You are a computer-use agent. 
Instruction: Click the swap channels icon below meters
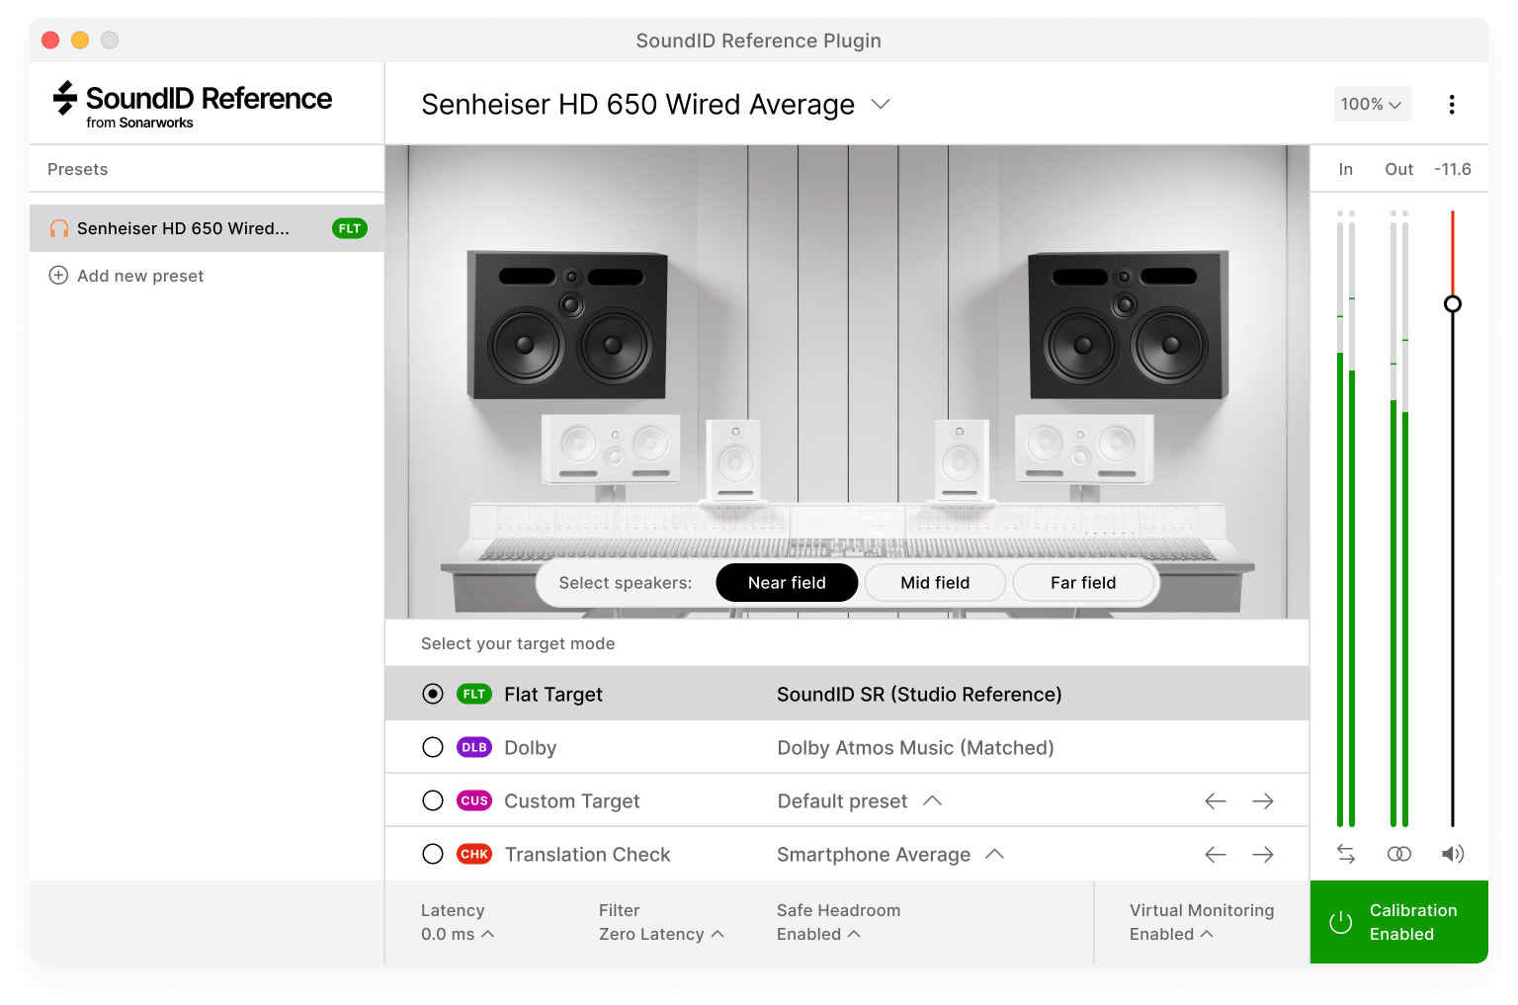click(1345, 854)
